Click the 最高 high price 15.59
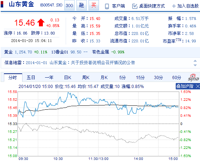200x161 pixels. click(95, 26)
